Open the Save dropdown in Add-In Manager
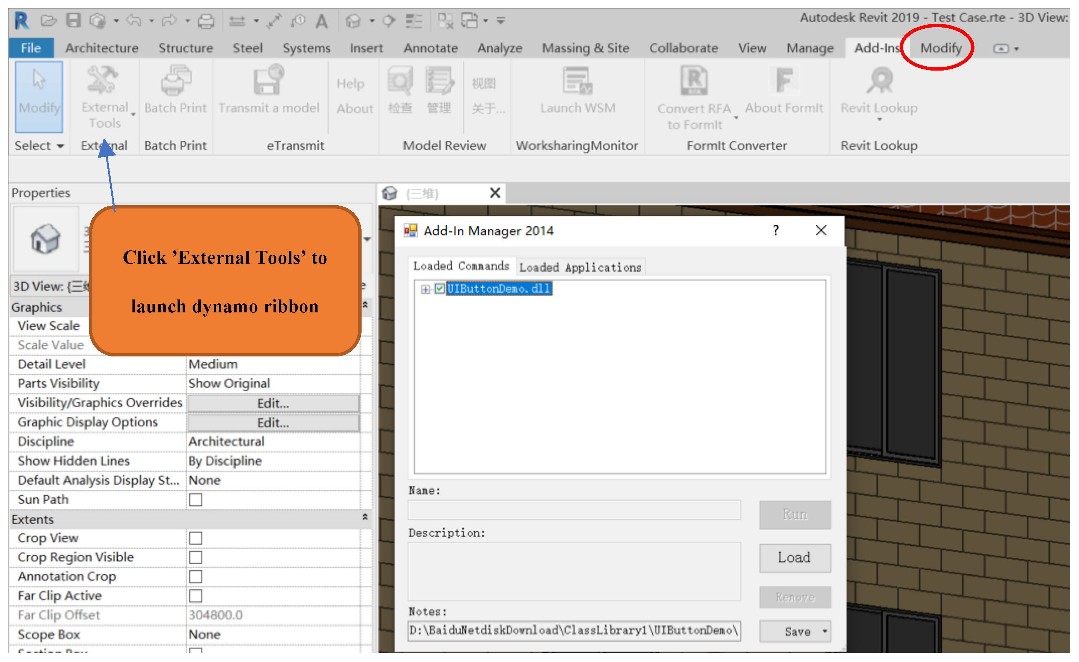1079x662 pixels. (x=825, y=631)
